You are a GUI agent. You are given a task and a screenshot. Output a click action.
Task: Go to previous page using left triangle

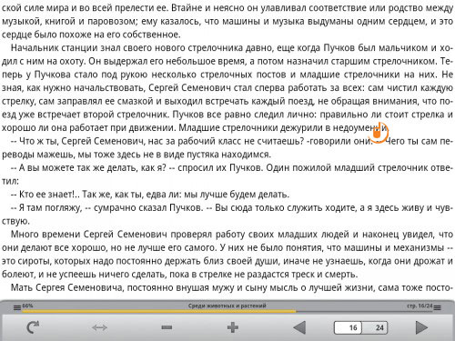click(299, 327)
